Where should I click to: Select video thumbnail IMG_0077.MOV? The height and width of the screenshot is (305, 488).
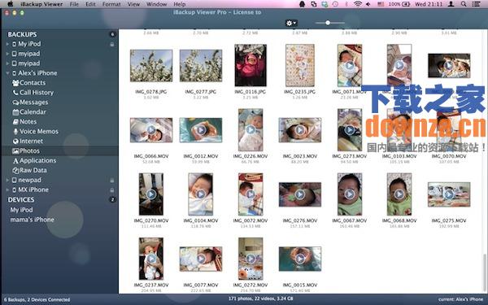coord(201,259)
